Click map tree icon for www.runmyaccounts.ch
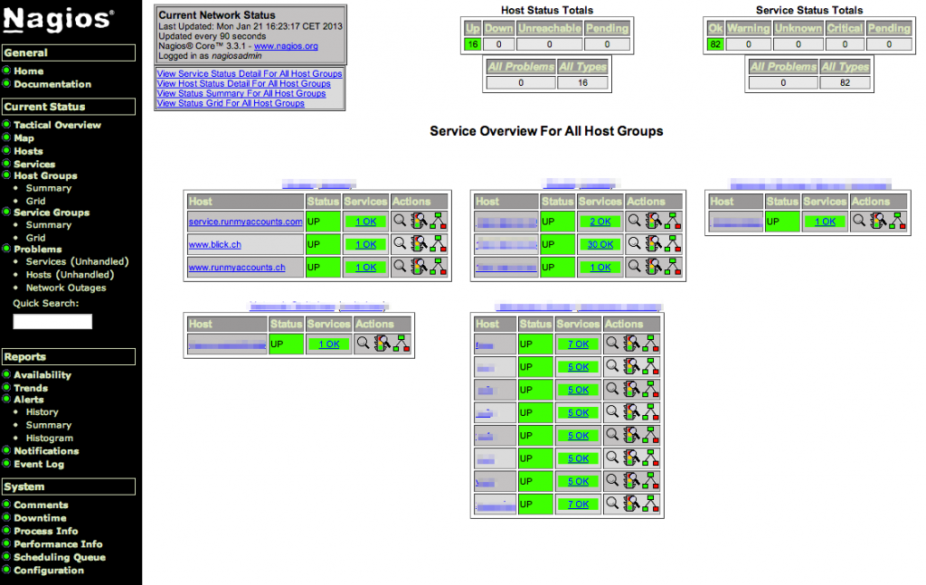 439,267
